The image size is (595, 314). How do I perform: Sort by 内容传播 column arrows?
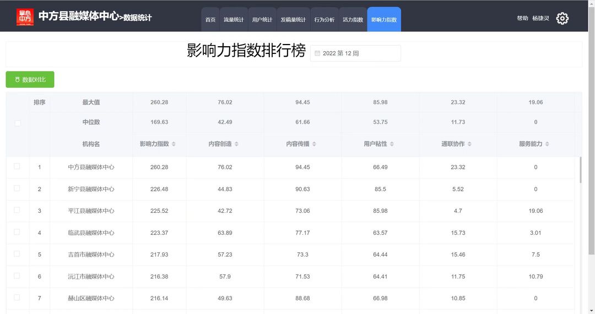point(314,144)
